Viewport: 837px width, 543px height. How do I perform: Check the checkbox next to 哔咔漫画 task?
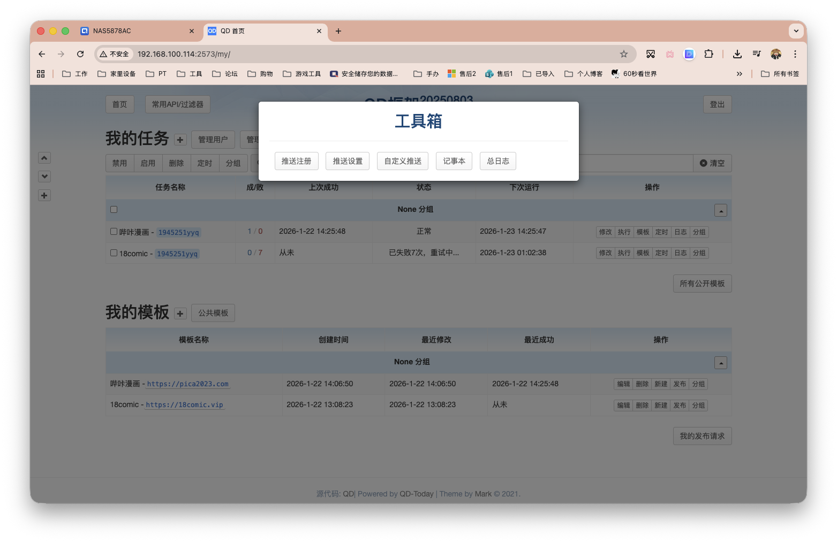coord(114,231)
